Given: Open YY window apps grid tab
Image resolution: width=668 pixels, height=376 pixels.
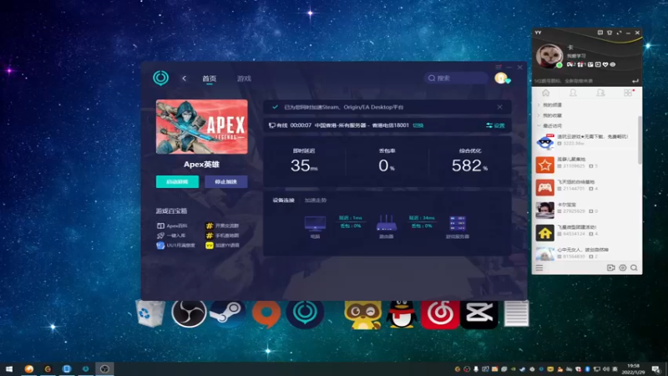Looking at the screenshot, I should click(629, 93).
